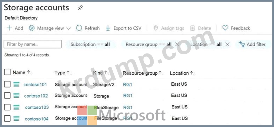Remove the Resource group filter

tap(177, 44)
